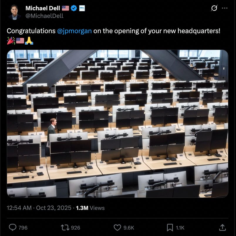The image size is (236, 236).
Task: View the 1.3M Views analytics
Action: 90,208
